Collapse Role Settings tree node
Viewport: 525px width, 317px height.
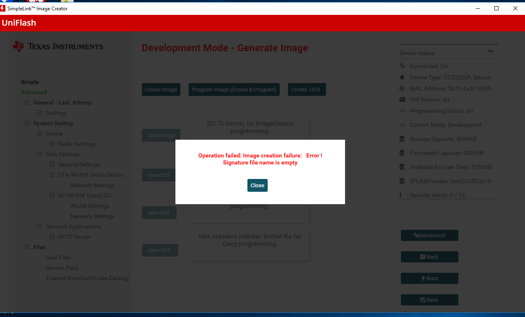[39, 154]
